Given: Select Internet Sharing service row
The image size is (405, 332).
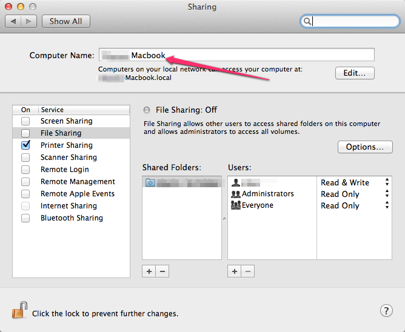Looking at the screenshot, I should tap(71, 206).
